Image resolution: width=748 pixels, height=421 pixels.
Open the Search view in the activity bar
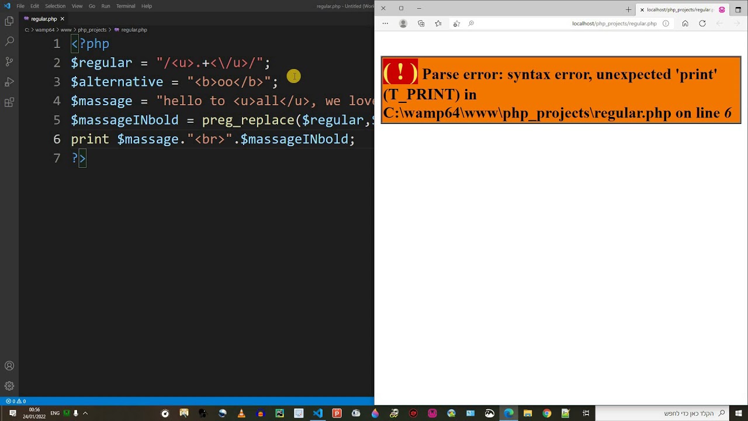coord(9,42)
